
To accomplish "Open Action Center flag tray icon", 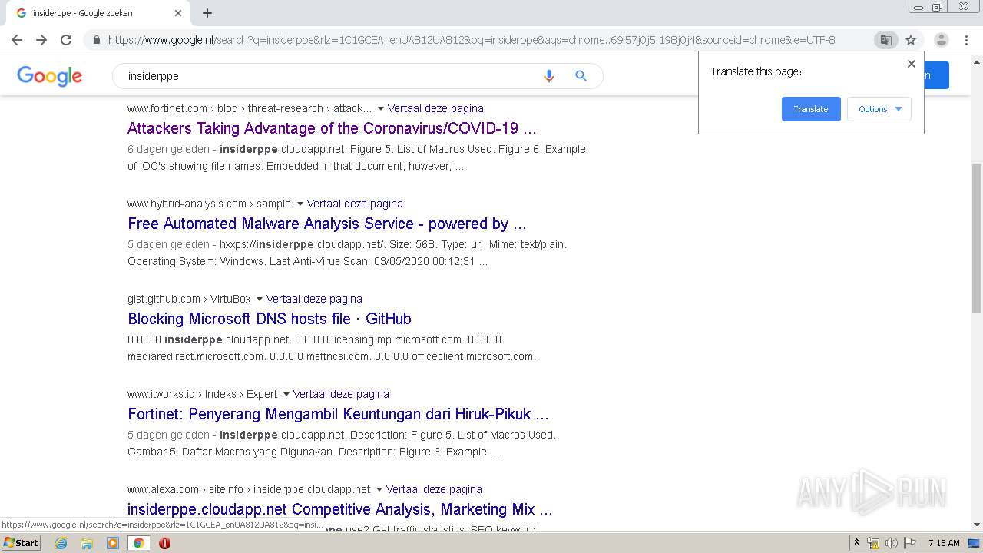I will pyautogui.click(x=909, y=543).
